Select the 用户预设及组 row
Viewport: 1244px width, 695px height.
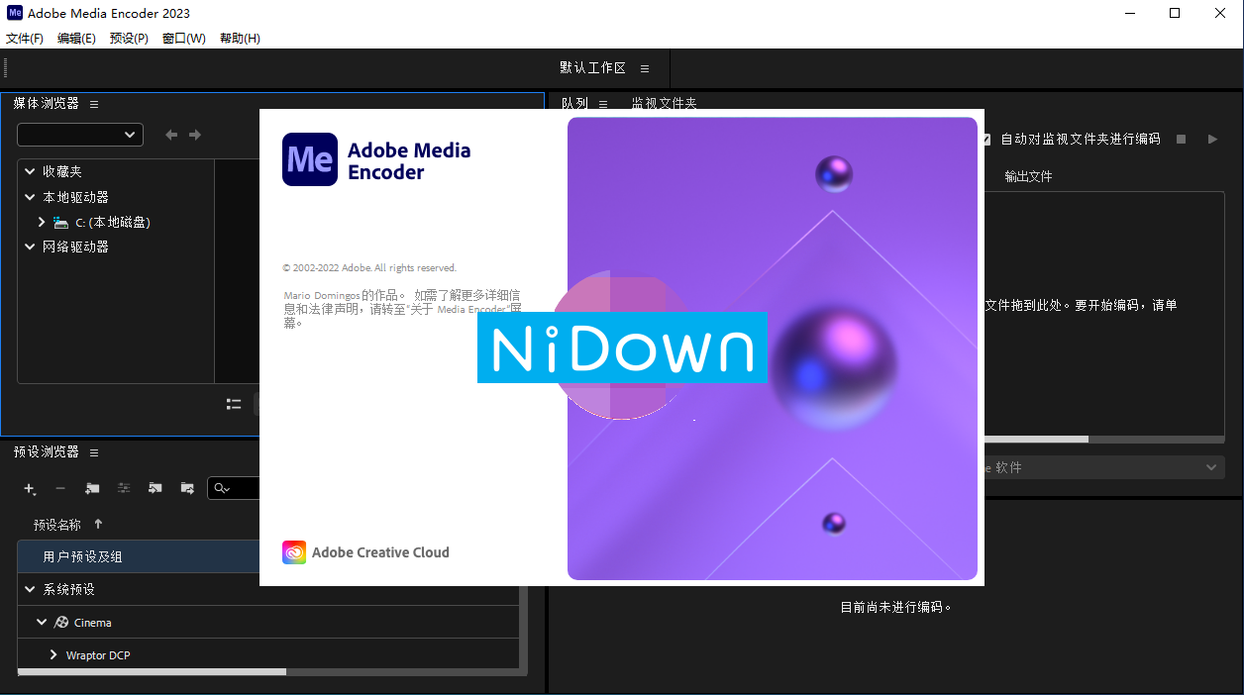[x=267, y=556]
